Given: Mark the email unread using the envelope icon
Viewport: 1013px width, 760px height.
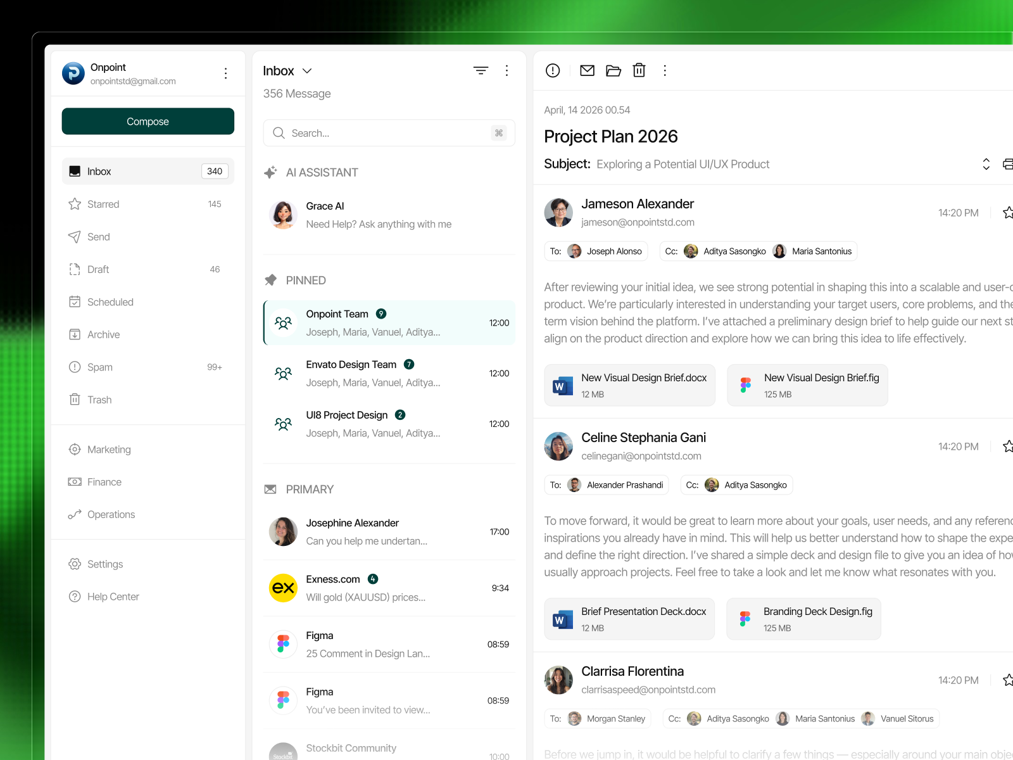Looking at the screenshot, I should tap(587, 70).
